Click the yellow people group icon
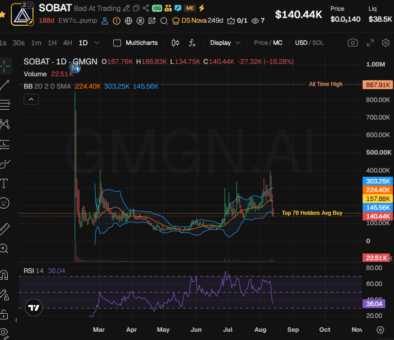The image size is (394, 340). 168,8
